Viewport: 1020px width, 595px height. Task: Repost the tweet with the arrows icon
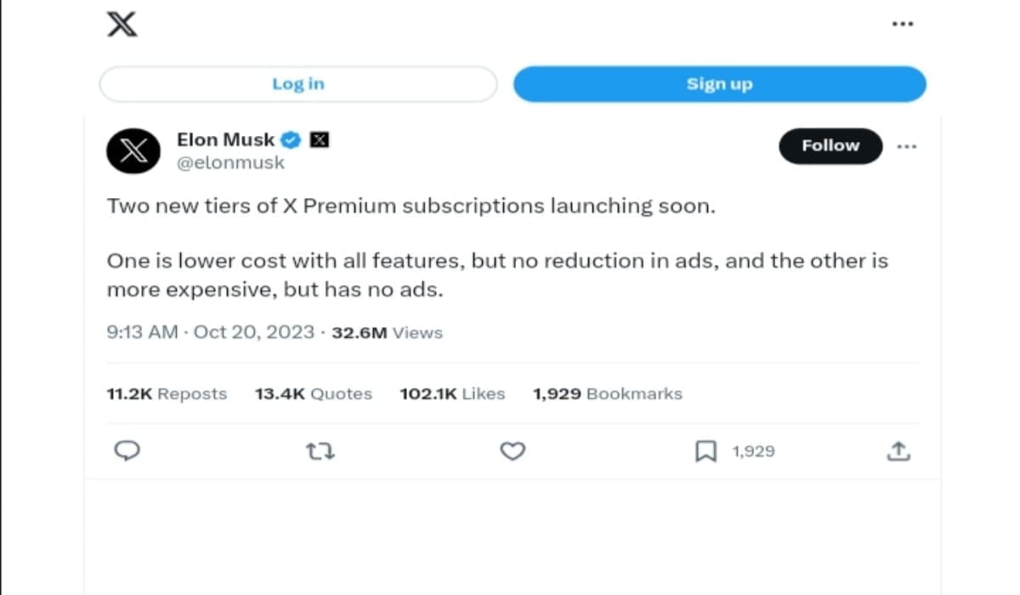point(320,451)
